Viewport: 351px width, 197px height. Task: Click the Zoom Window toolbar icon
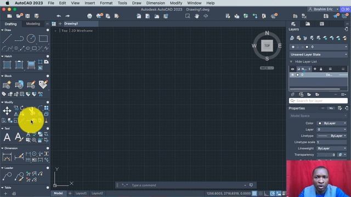point(188,16)
